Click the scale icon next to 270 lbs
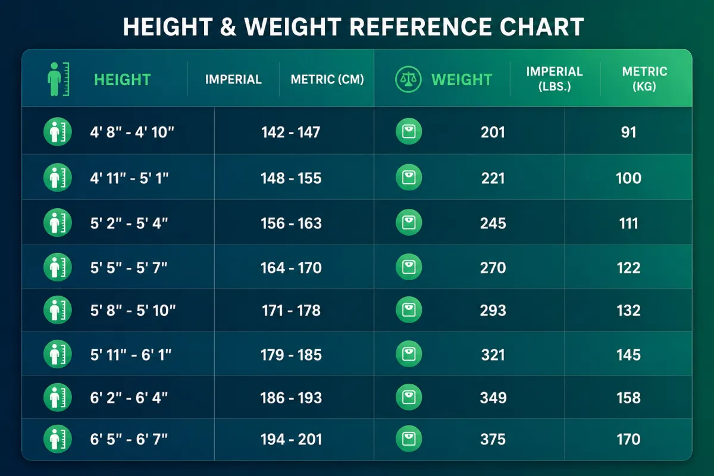This screenshot has width=714, height=476. pyautogui.click(x=409, y=268)
